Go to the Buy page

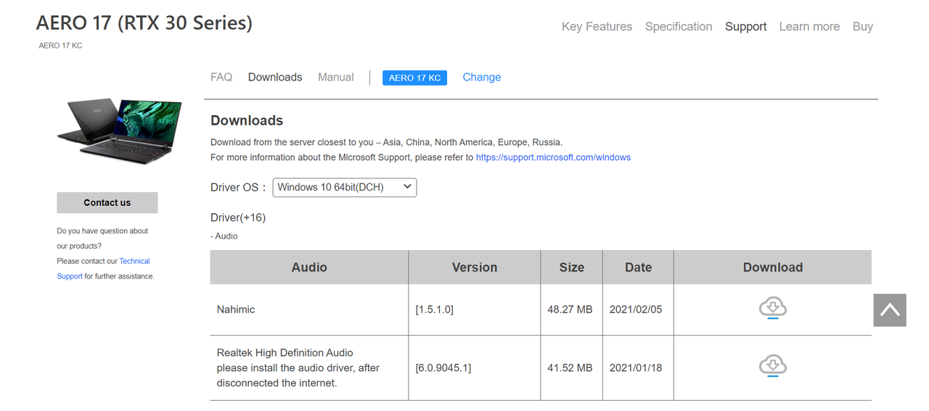point(862,27)
